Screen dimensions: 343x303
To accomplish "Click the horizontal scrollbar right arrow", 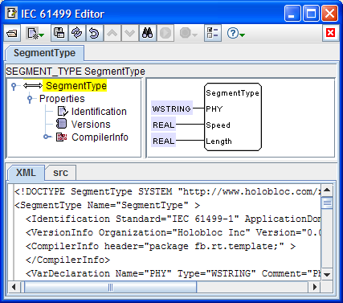I will (315, 287).
